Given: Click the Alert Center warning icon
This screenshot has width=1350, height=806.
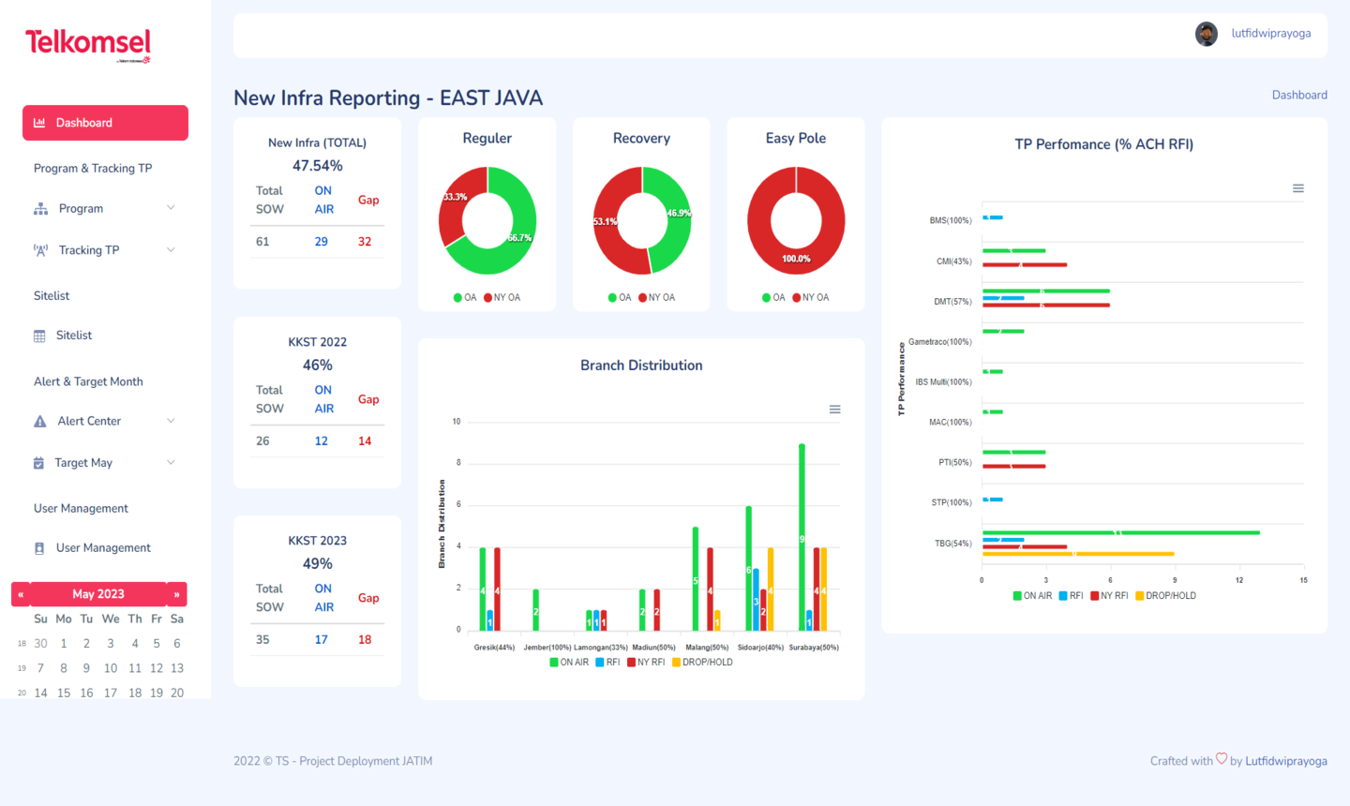Looking at the screenshot, I should pos(39,422).
